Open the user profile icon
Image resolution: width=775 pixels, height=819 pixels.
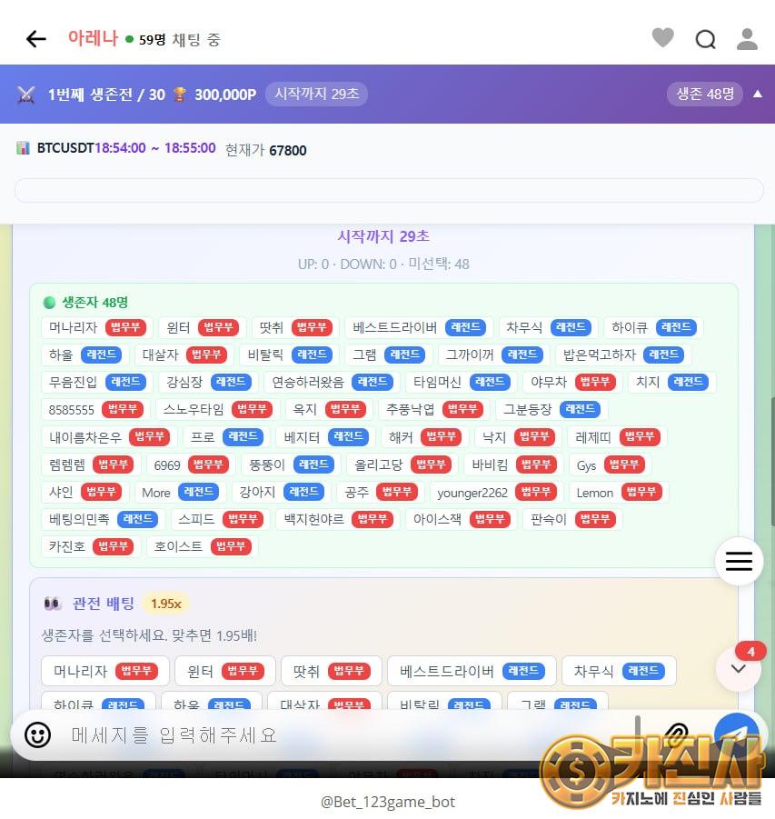click(747, 38)
